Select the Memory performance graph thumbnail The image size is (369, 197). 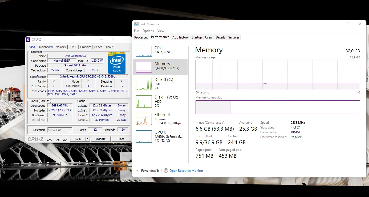144,67
